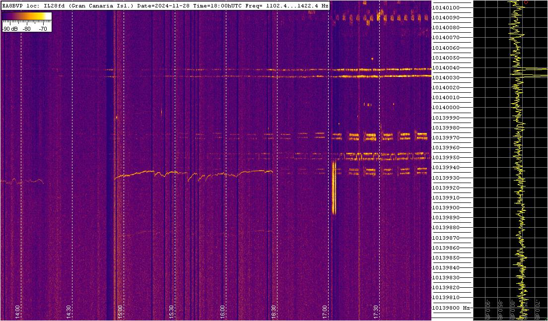Click the 10139980 frequency scale label

pyautogui.click(x=446, y=128)
